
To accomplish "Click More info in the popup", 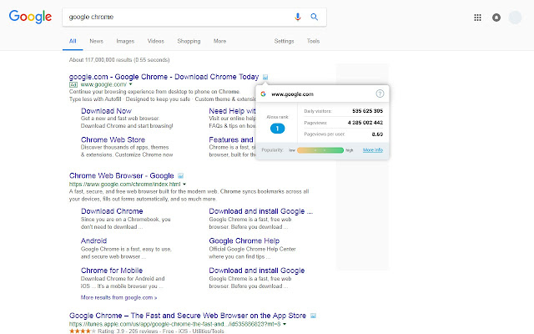I will click(373, 150).
